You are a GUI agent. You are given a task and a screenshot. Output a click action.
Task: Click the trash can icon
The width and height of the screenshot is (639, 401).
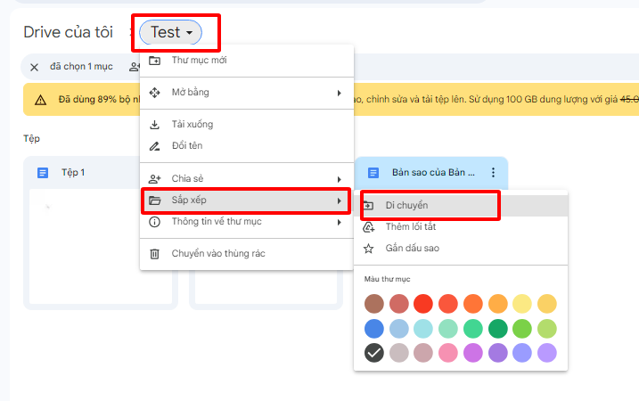coord(154,254)
